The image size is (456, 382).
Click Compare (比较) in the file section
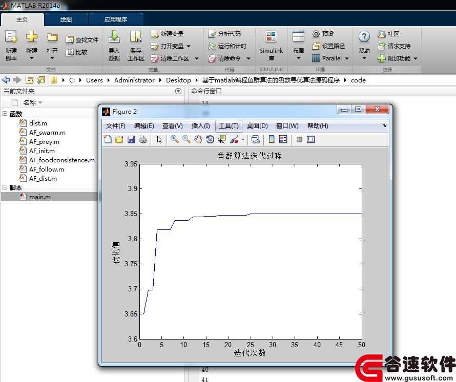click(x=76, y=52)
